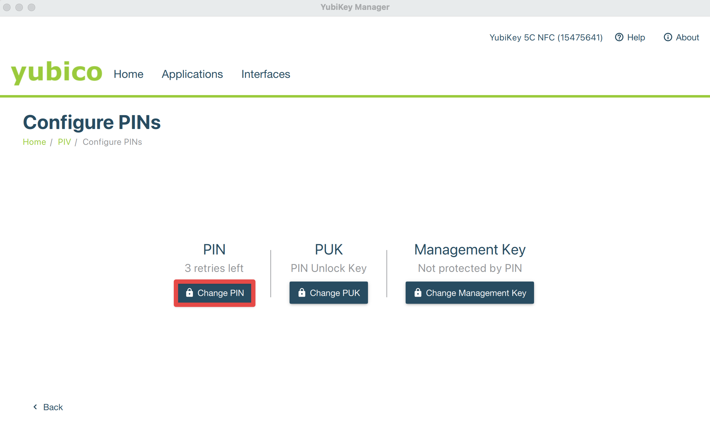
Task: Open the Applications menu
Action: pos(192,74)
